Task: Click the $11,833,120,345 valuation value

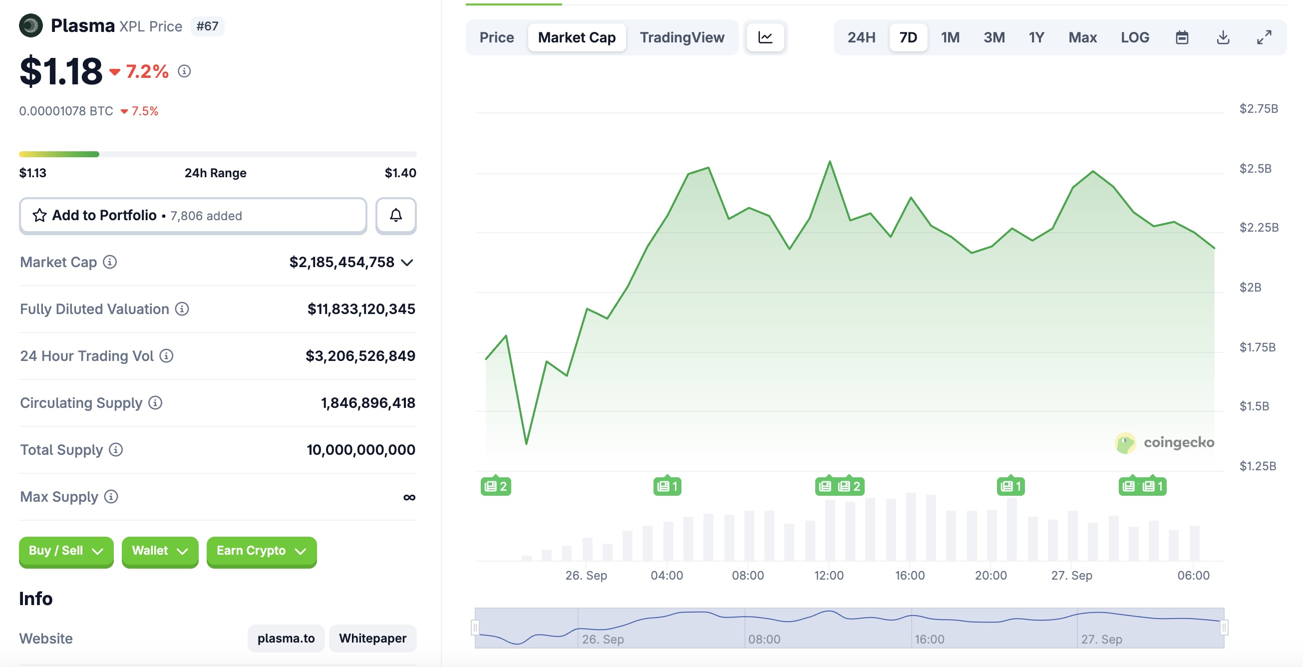Action: click(361, 309)
